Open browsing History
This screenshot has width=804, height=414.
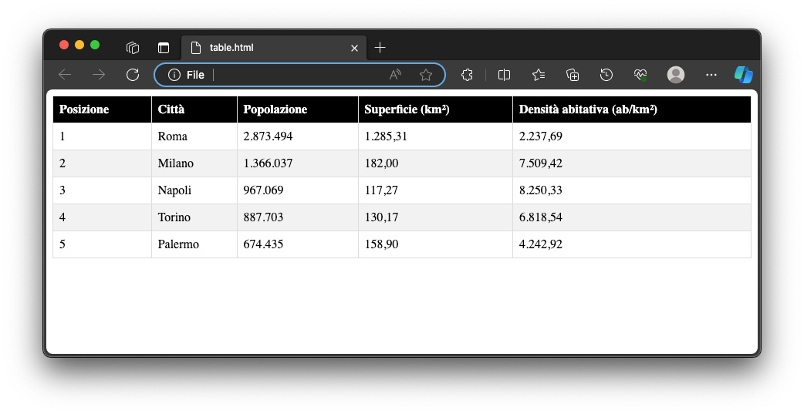pyautogui.click(x=606, y=75)
